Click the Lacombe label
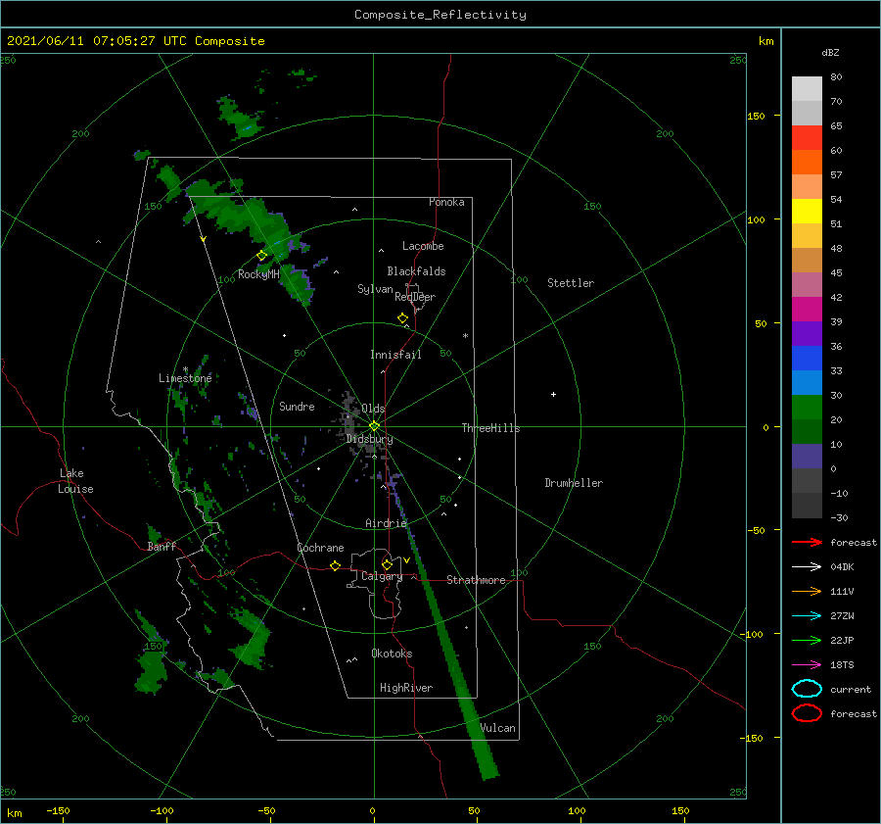 [423, 246]
